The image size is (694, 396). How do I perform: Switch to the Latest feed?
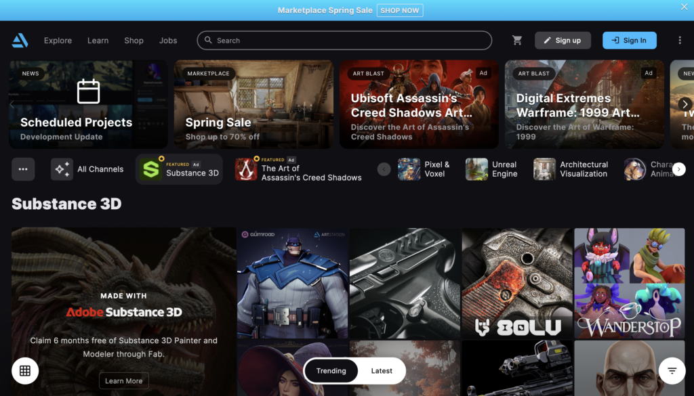point(382,371)
